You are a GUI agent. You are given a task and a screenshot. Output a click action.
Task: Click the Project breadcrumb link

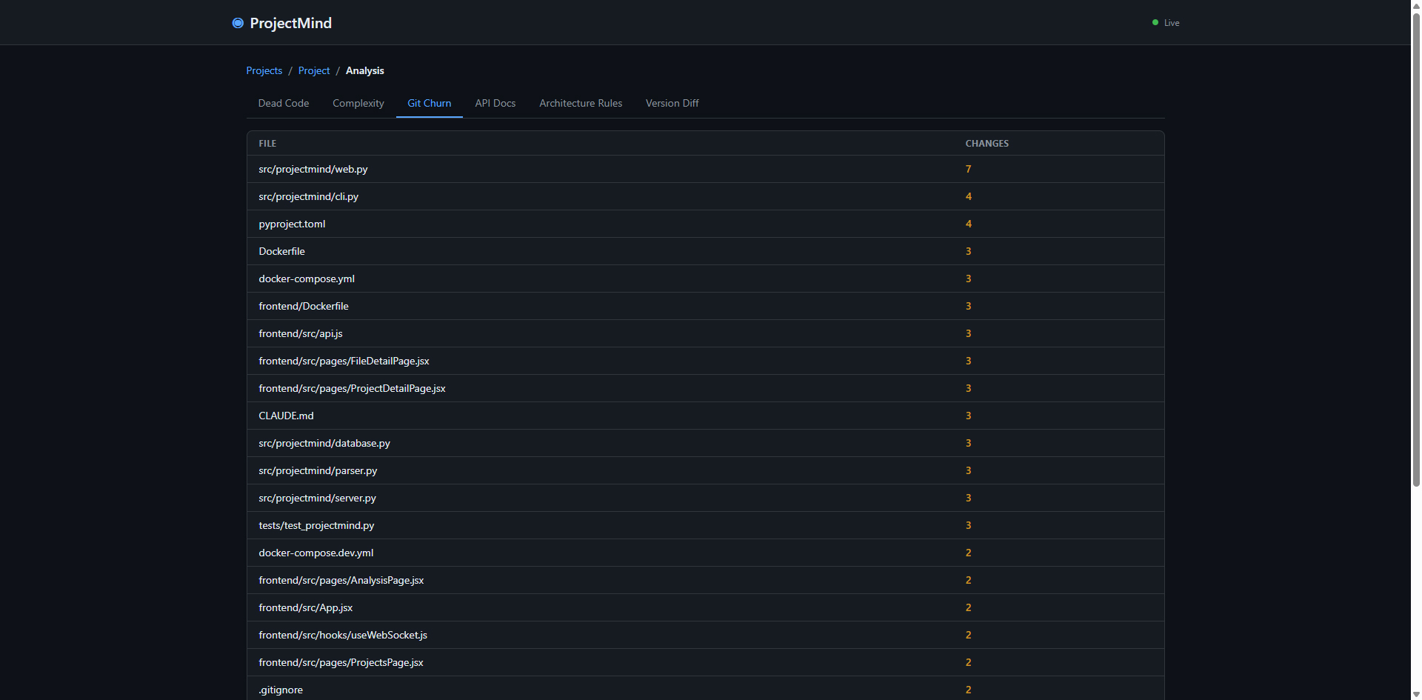coord(313,70)
